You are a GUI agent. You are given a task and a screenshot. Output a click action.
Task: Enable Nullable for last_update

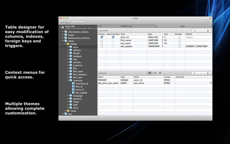[x=180, y=46]
